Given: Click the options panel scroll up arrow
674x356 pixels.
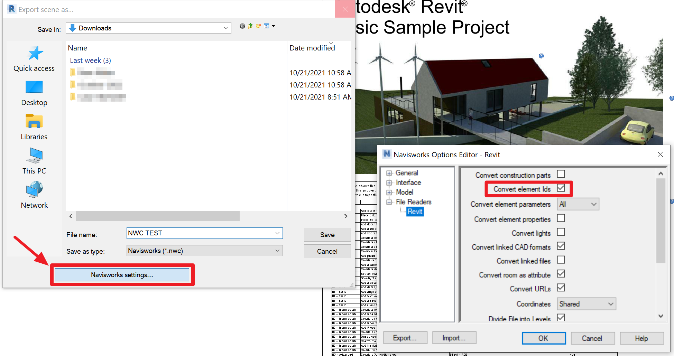Looking at the screenshot, I should point(661,174).
